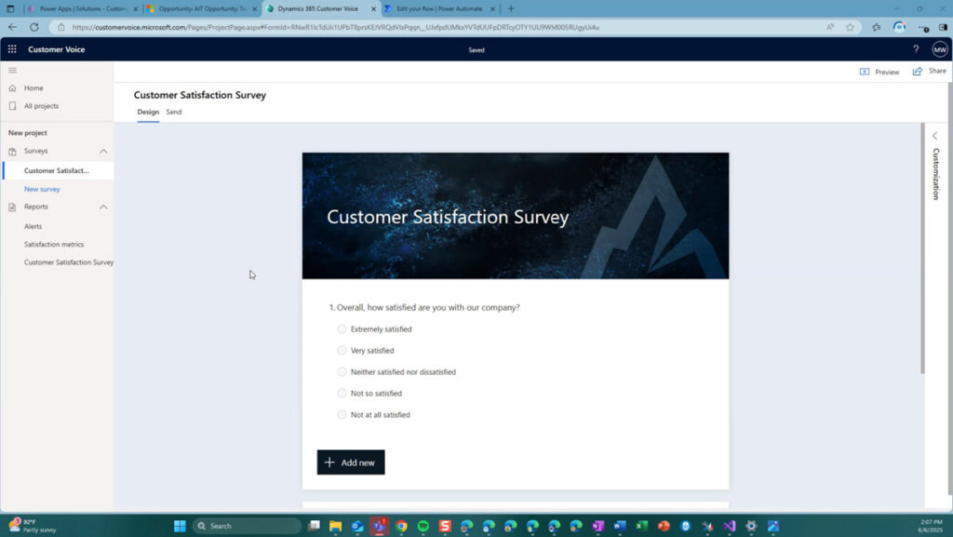The image size is (953, 537).
Task: Open a new browser tab
Action: point(511,8)
